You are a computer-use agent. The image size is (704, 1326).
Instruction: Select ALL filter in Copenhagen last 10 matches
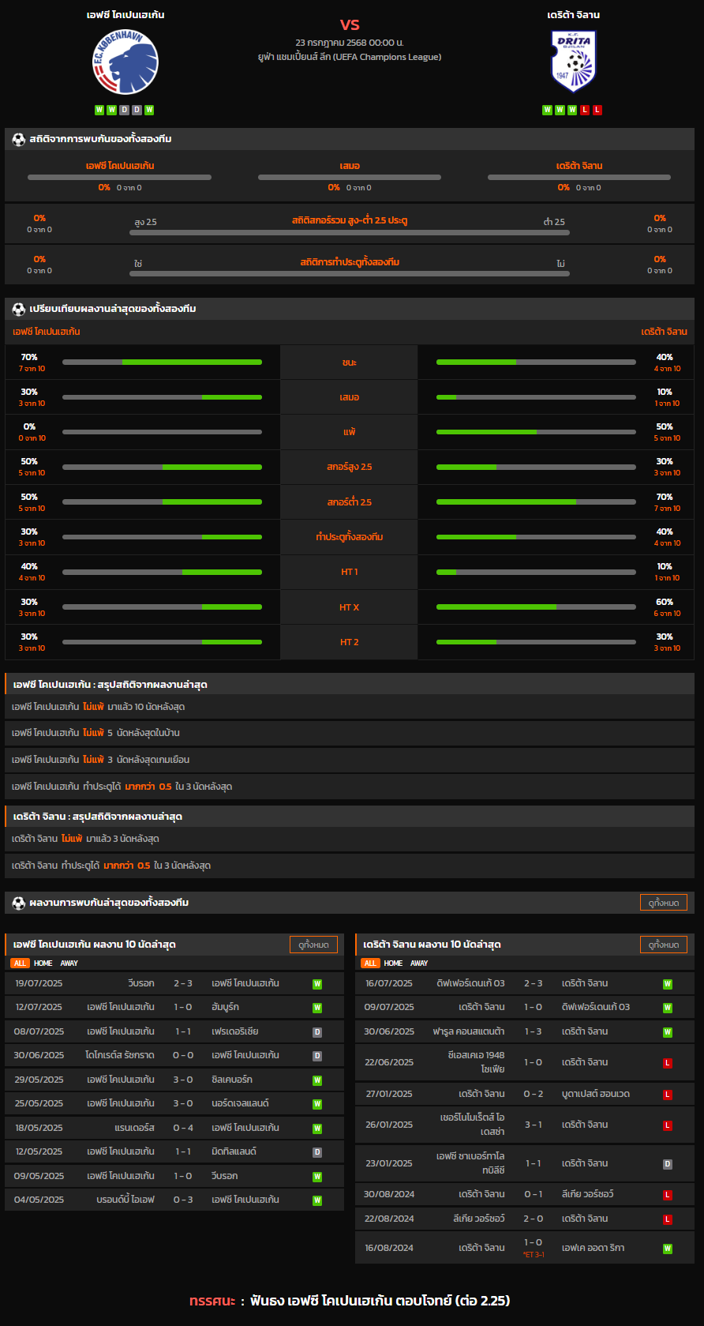[x=20, y=964]
